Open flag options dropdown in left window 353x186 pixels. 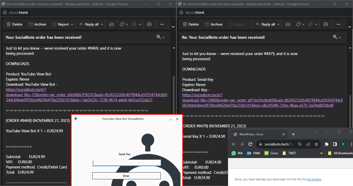[140, 24]
